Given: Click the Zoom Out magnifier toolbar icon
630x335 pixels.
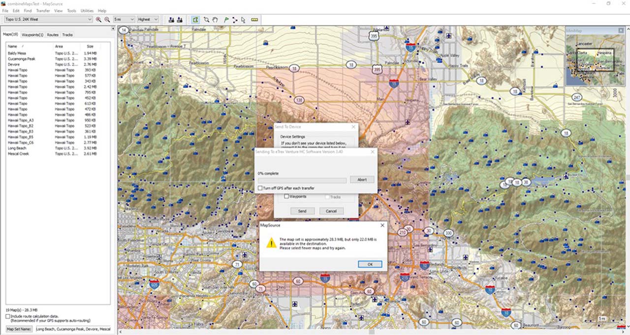Looking at the screenshot, I should point(107,20).
